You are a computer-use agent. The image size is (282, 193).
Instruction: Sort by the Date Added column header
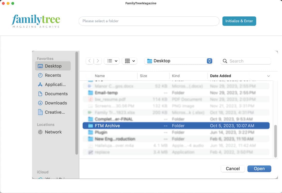[x=221, y=76]
